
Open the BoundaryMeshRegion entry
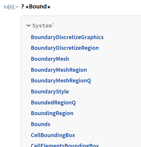click(59, 70)
